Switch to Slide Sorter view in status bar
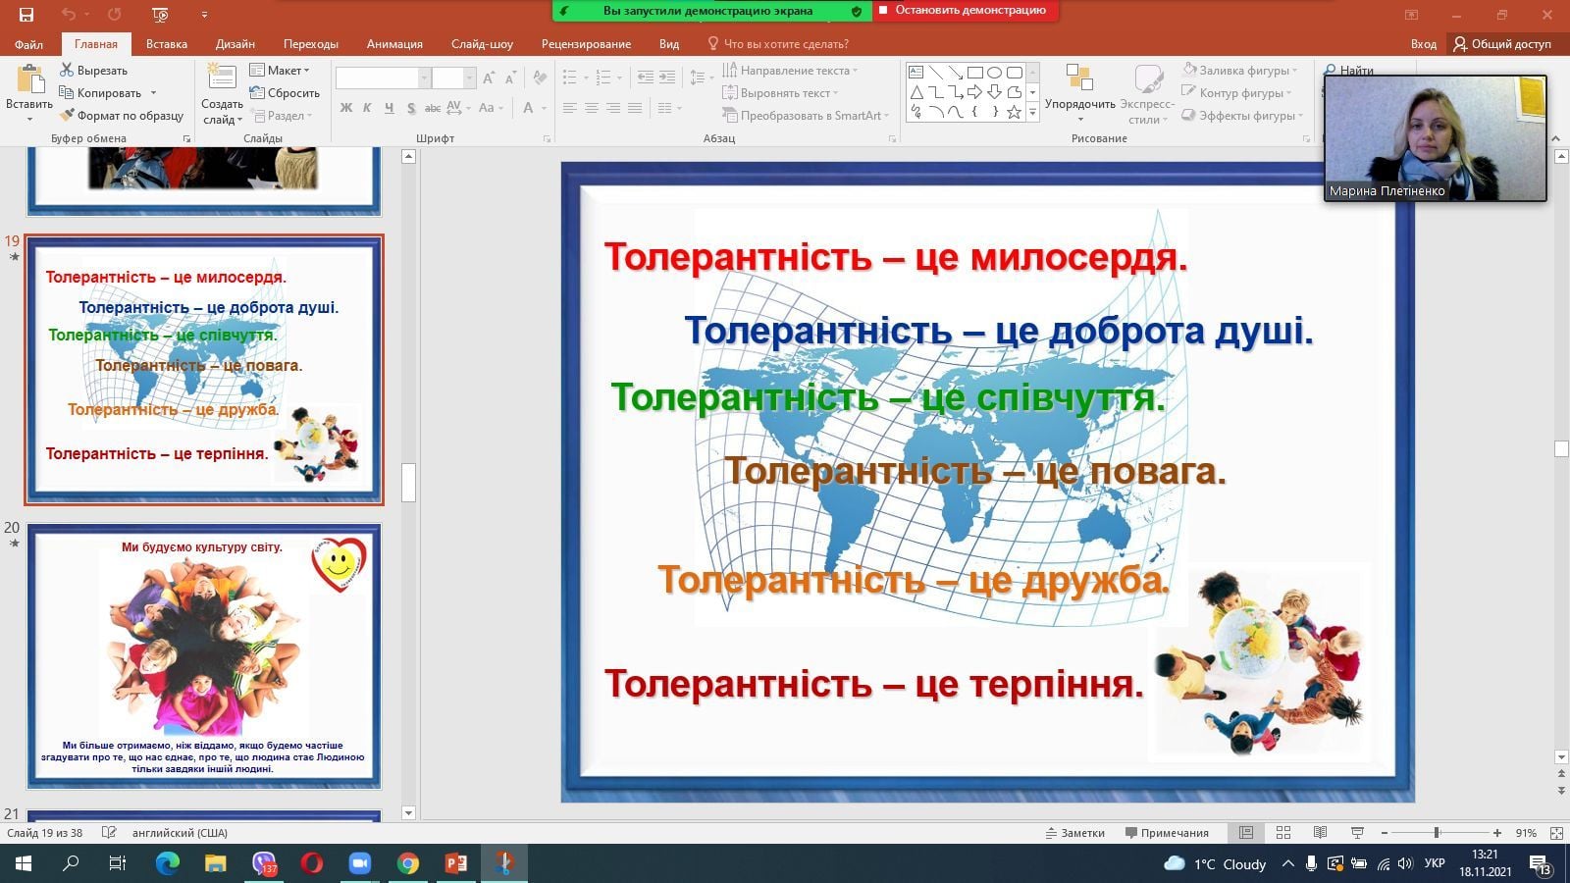The height and width of the screenshot is (883, 1570). [1283, 833]
